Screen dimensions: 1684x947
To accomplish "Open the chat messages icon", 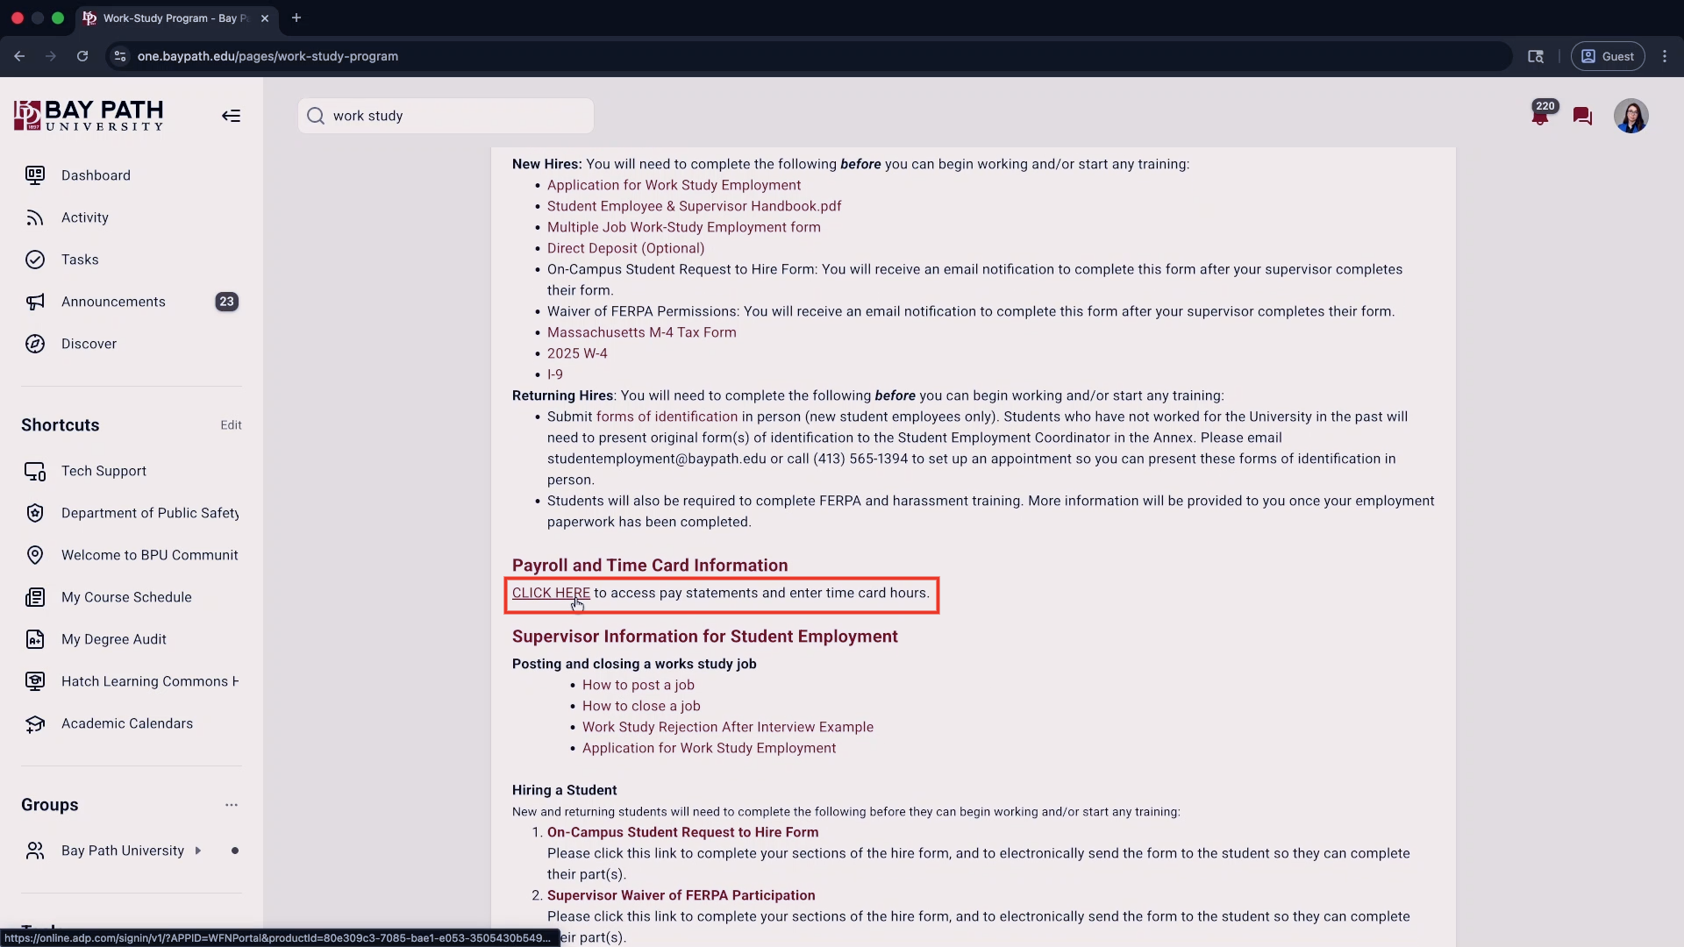I will click(1582, 116).
